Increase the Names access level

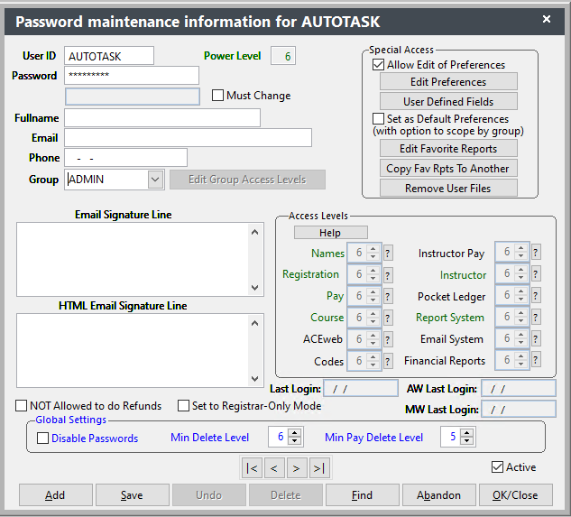pos(373,249)
